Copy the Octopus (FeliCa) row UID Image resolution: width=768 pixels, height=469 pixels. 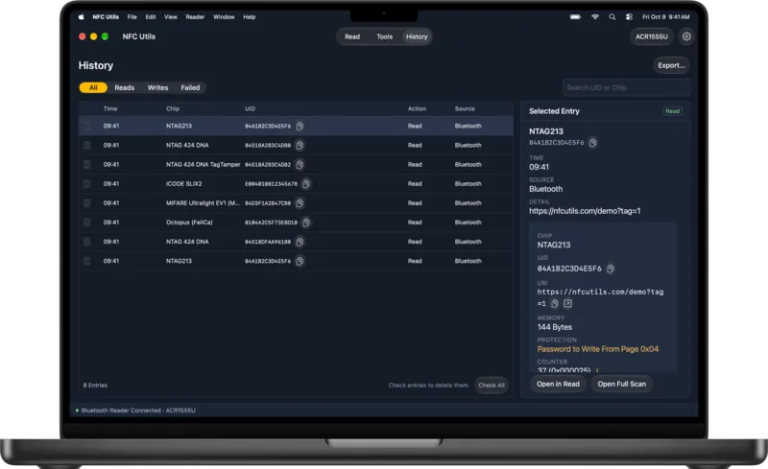pos(306,223)
